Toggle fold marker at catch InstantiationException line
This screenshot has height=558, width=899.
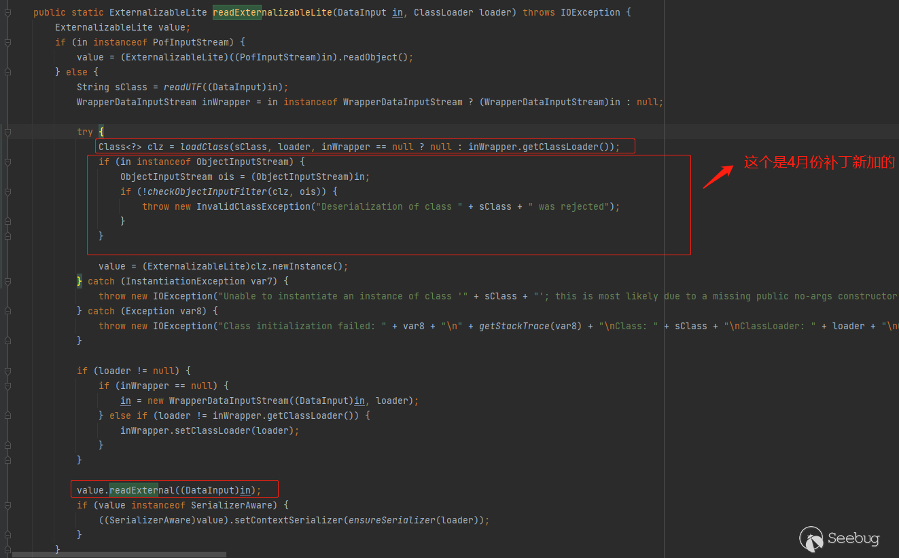click(7, 282)
